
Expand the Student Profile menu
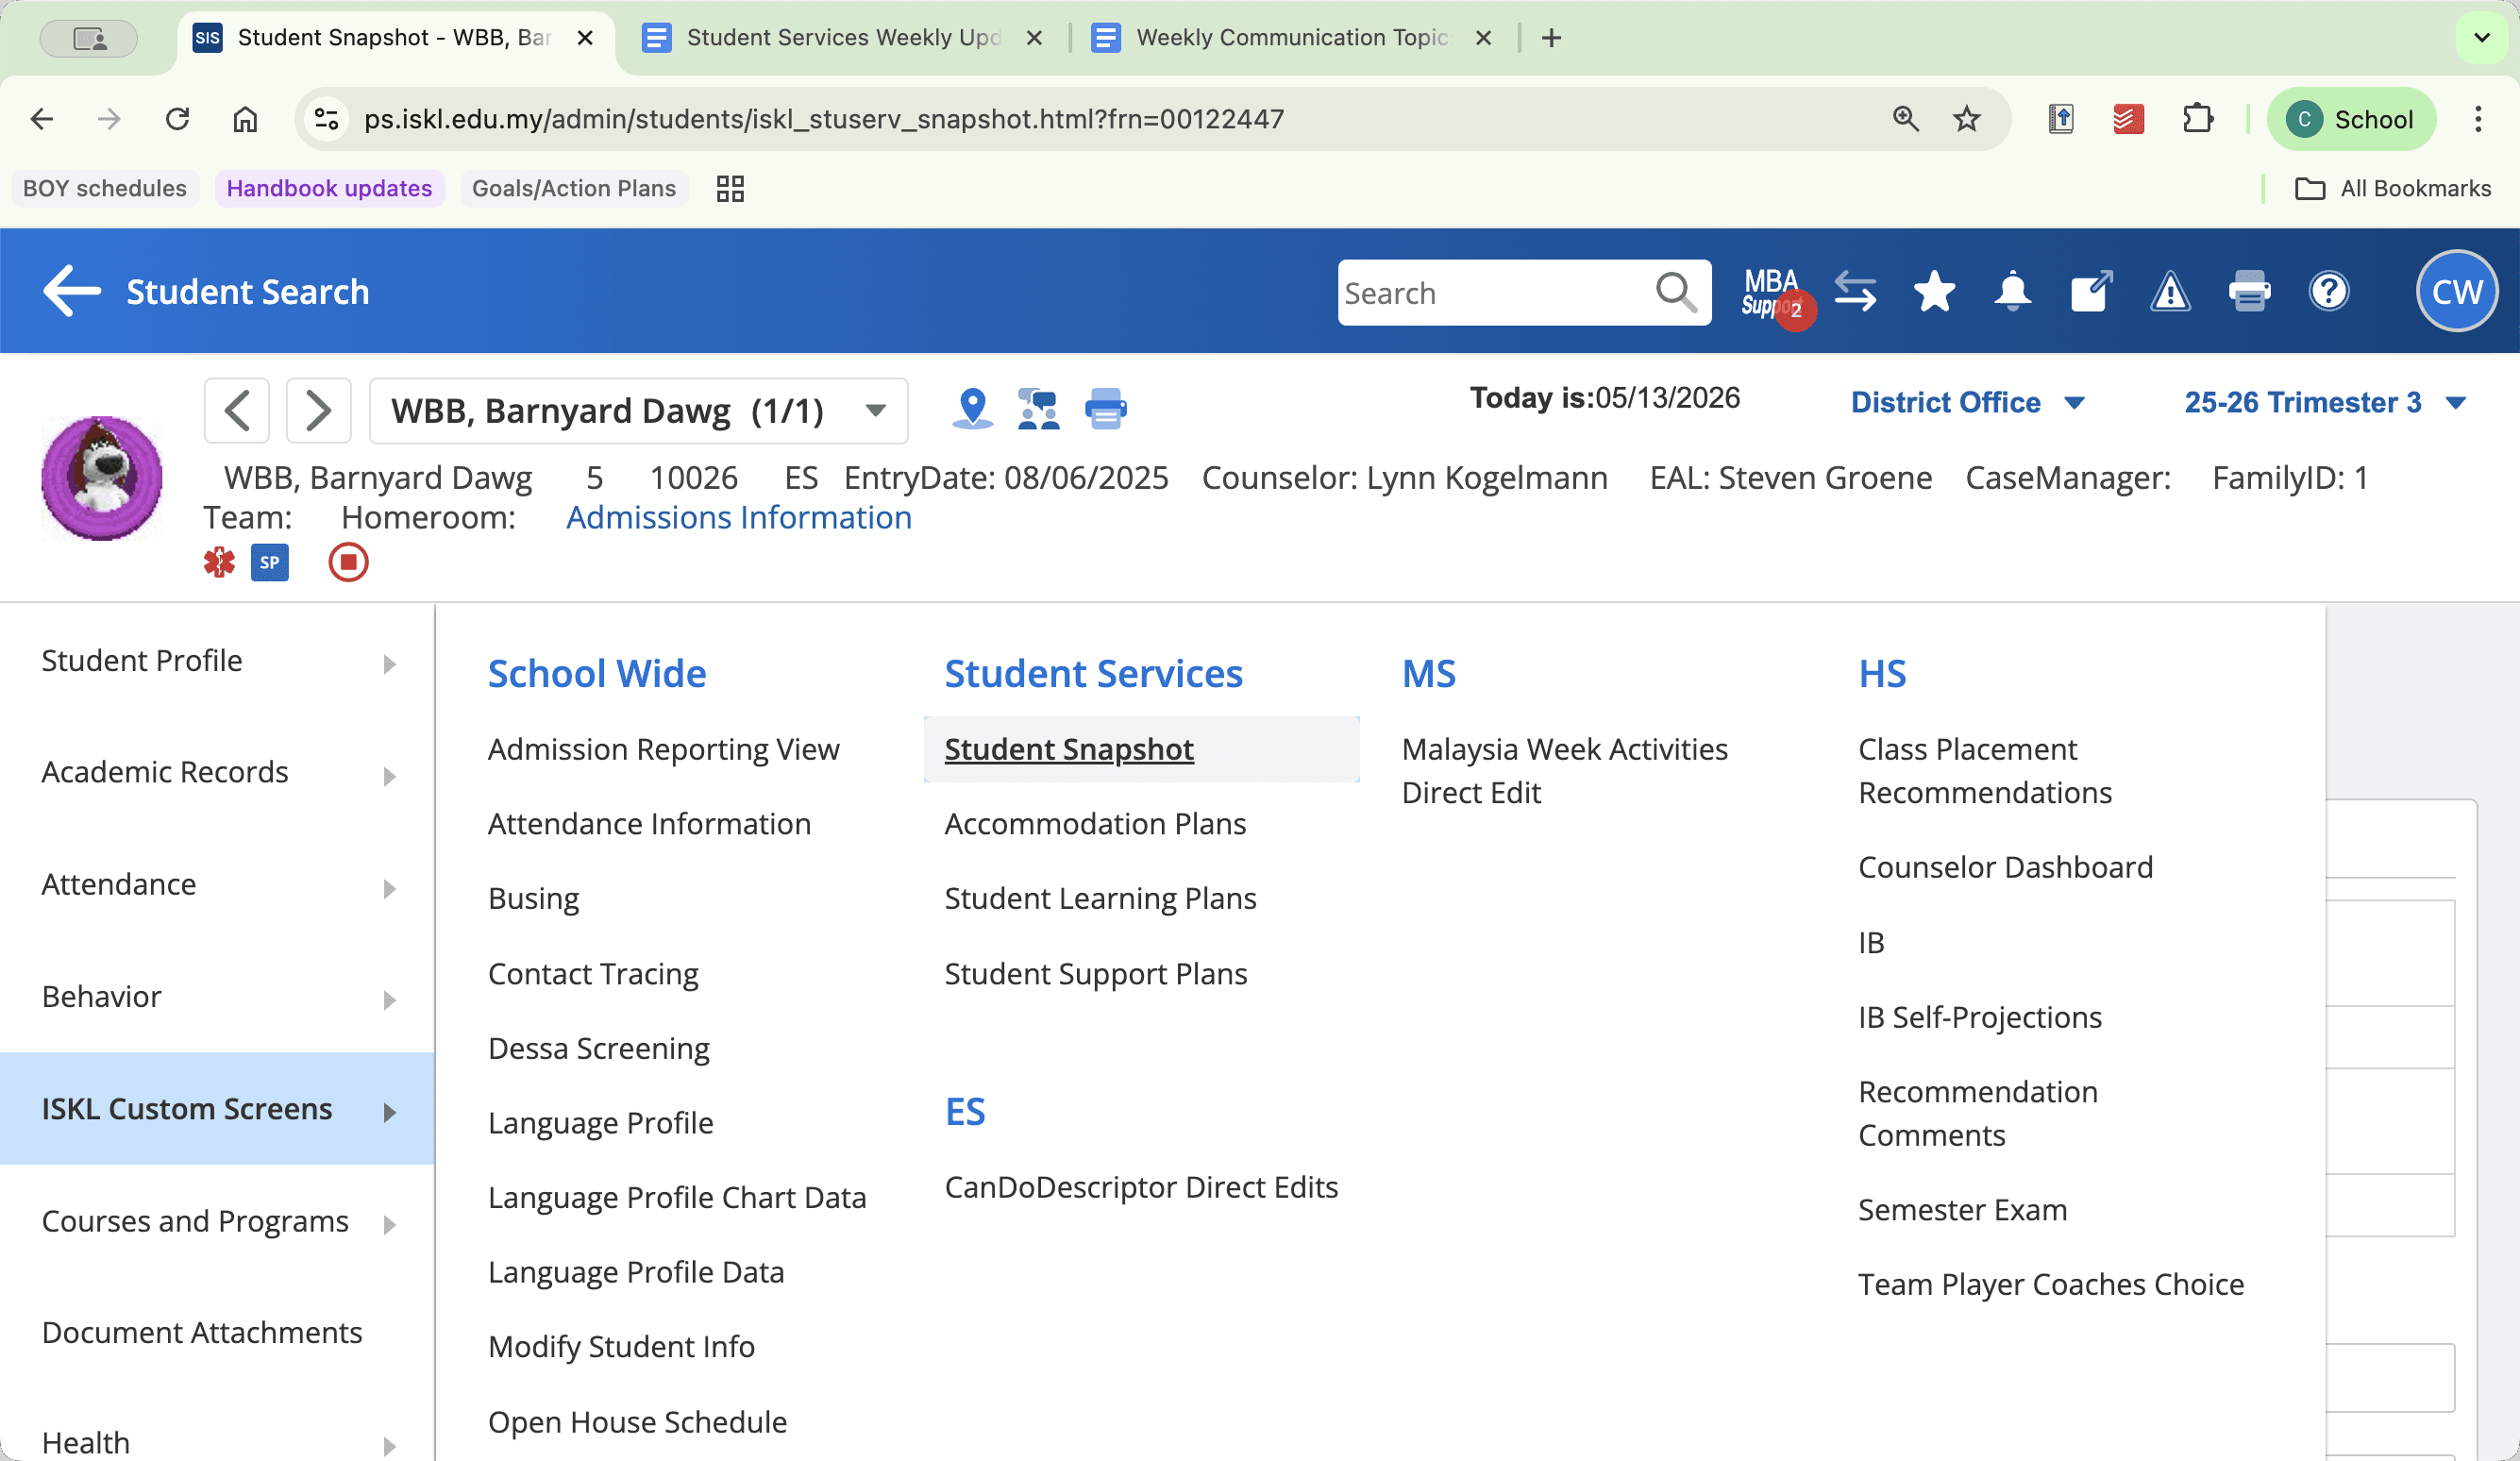(217, 661)
